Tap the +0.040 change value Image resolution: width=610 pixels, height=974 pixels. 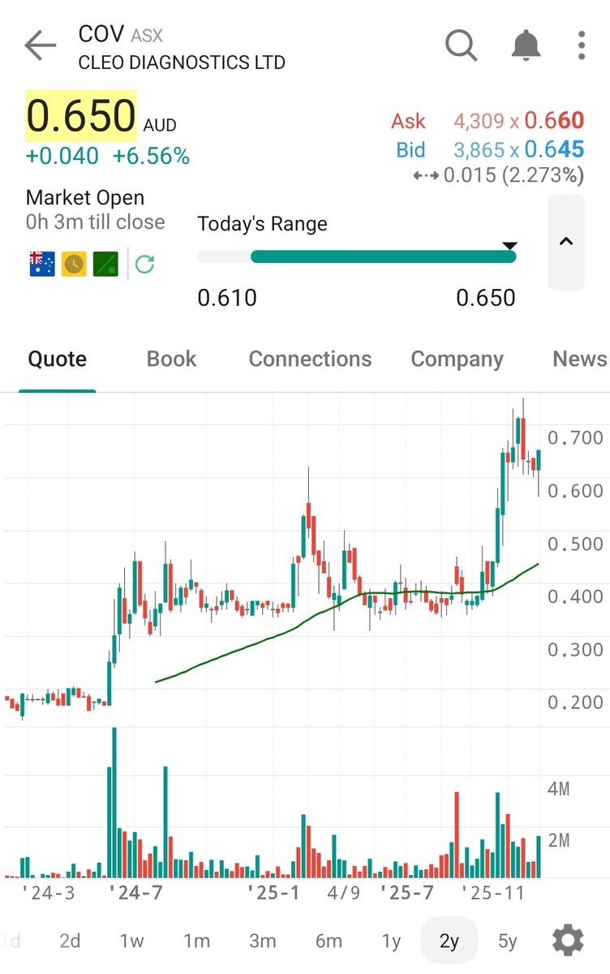click(62, 156)
